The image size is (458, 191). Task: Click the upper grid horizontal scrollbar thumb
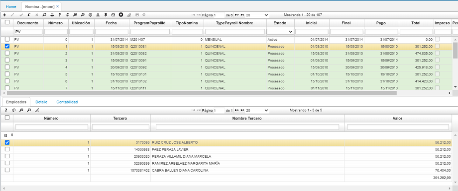pos(202,93)
